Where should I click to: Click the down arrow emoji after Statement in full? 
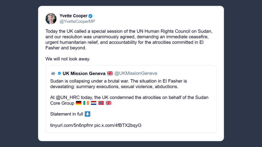pos(87,114)
